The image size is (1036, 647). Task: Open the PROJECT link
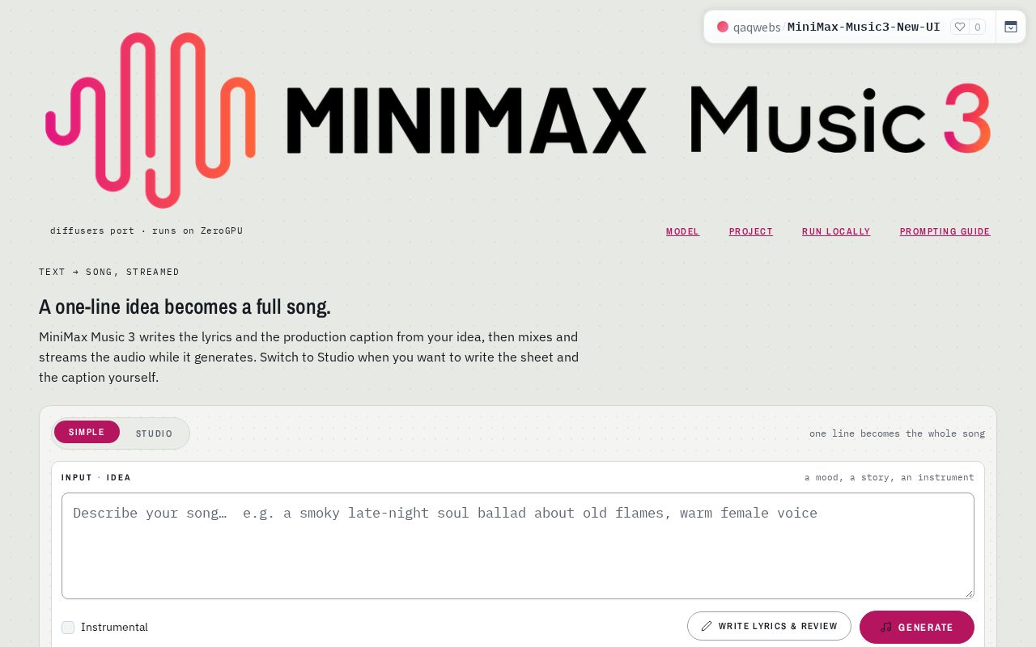[x=751, y=231]
